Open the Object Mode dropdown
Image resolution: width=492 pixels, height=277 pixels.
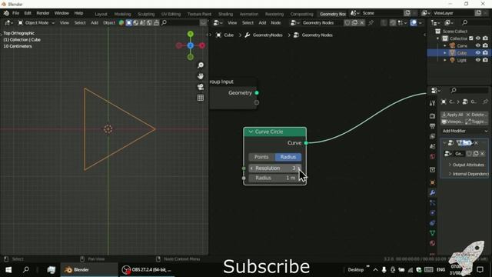pyautogui.click(x=36, y=22)
